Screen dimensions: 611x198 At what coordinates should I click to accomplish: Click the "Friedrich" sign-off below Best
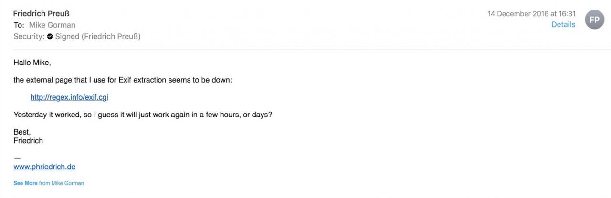click(x=28, y=141)
